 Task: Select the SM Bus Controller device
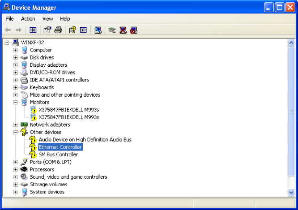pyautogui.click(x=58, y=154)
